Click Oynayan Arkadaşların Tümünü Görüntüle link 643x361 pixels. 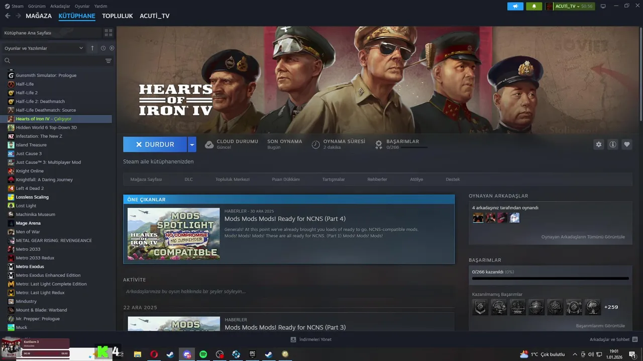[x=583, y=237]
